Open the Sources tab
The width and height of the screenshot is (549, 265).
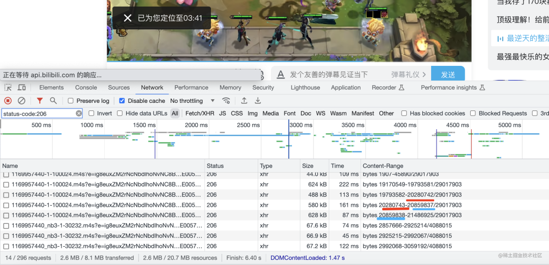[x=118, y=88]
